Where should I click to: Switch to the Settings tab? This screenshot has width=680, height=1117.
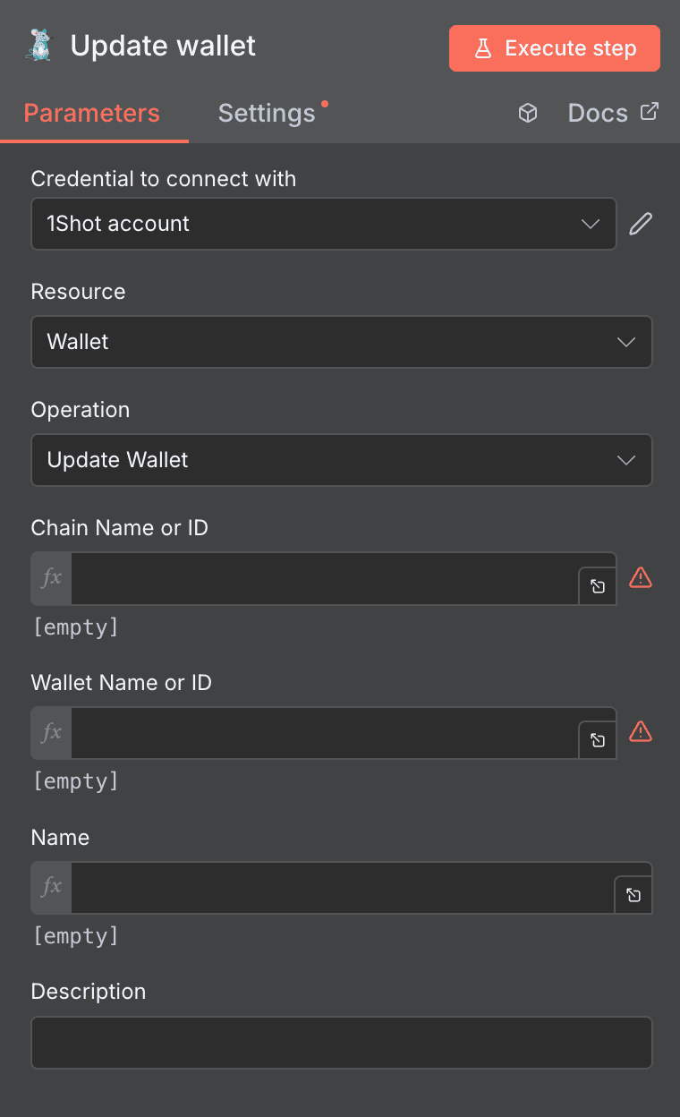[267, 113]
